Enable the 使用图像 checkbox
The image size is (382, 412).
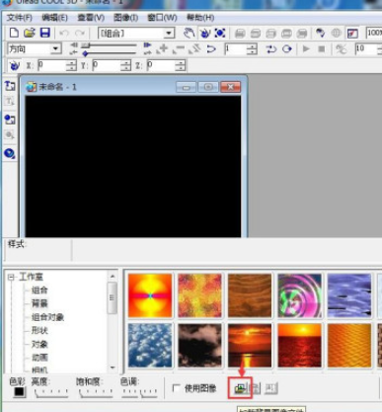click(177, 388)
